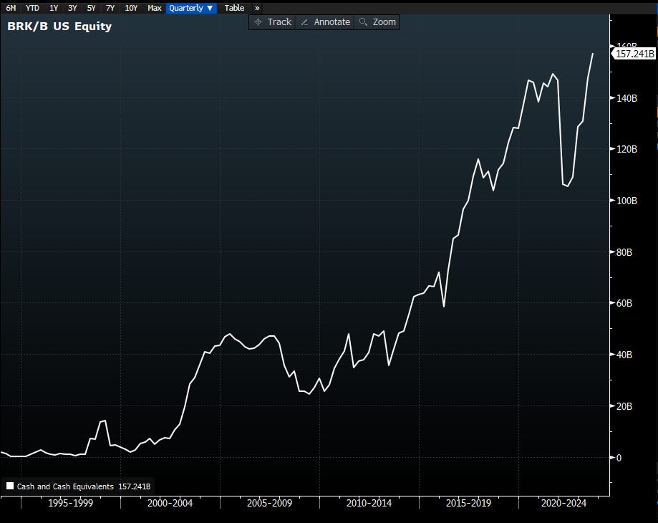Click the 120B axis label
The height and width of the screenshot is (523, 658).
626,150
